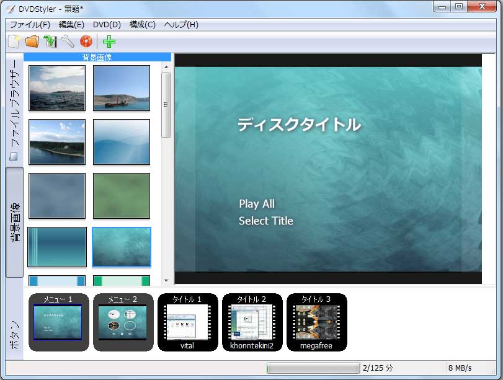Select the striped blue gradient background thumbnail
This screenshot has width=503, height=380.
click(57, 247)
